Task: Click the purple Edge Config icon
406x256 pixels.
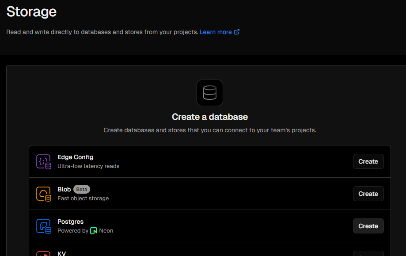Action: 43,162
